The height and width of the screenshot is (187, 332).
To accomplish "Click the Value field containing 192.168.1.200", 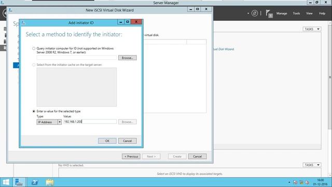I will 90,122.
